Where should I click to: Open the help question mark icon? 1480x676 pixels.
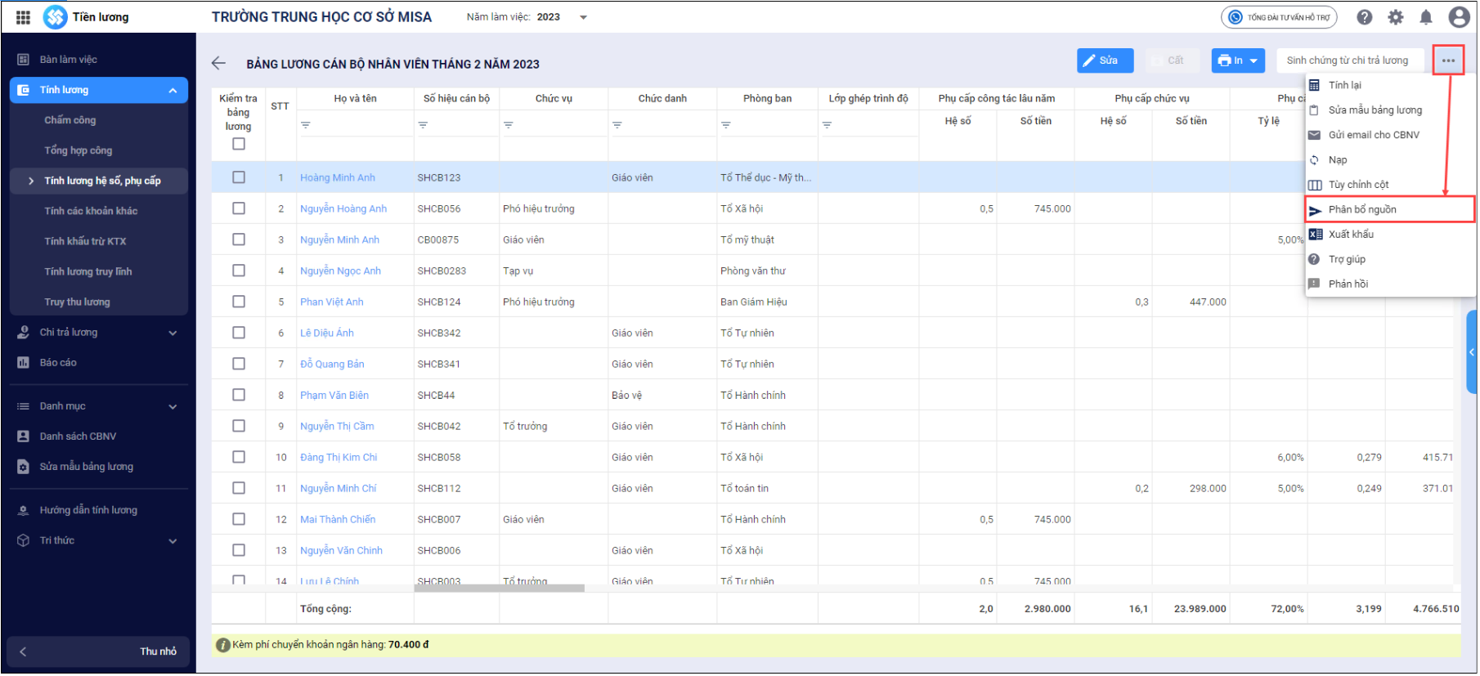[1365, 17]
